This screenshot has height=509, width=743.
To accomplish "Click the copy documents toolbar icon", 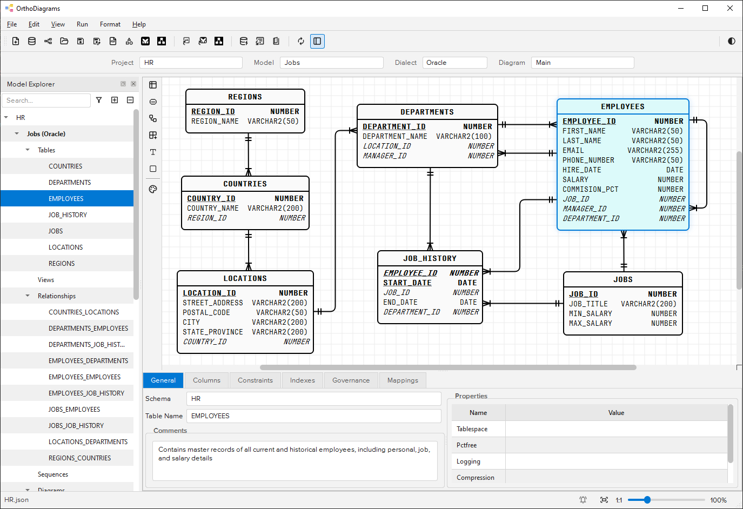I will (x=276, y=41).
